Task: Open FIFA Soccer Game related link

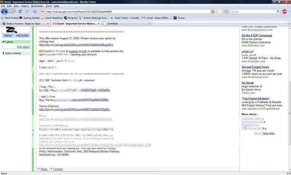Action: coord(254,128)
